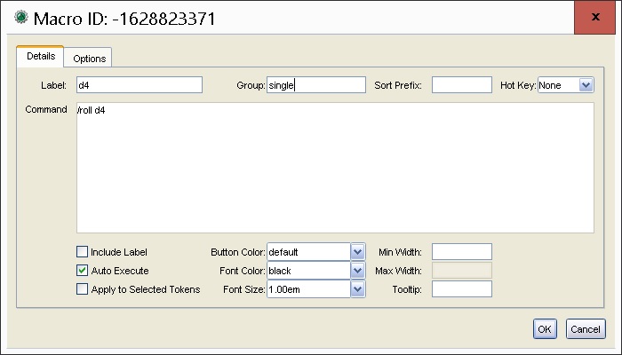Click the Tooltip input field

click(x=461, y=289)
